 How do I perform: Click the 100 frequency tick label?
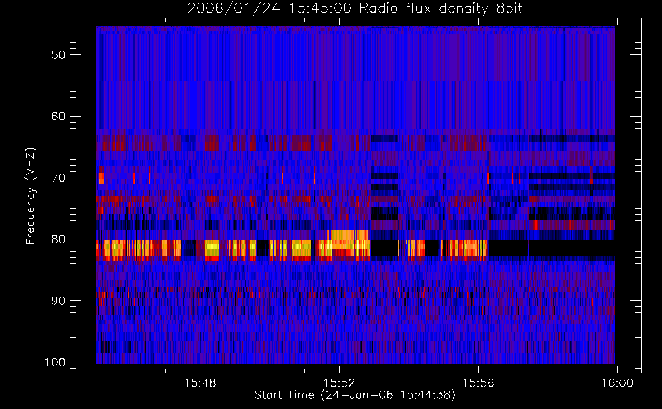(x=55, y=362)
